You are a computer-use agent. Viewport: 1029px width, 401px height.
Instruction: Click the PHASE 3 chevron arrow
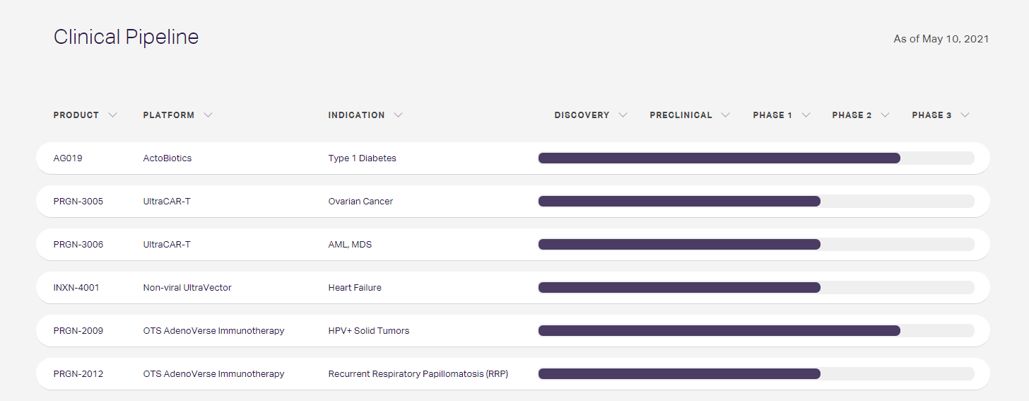(965, 115)
